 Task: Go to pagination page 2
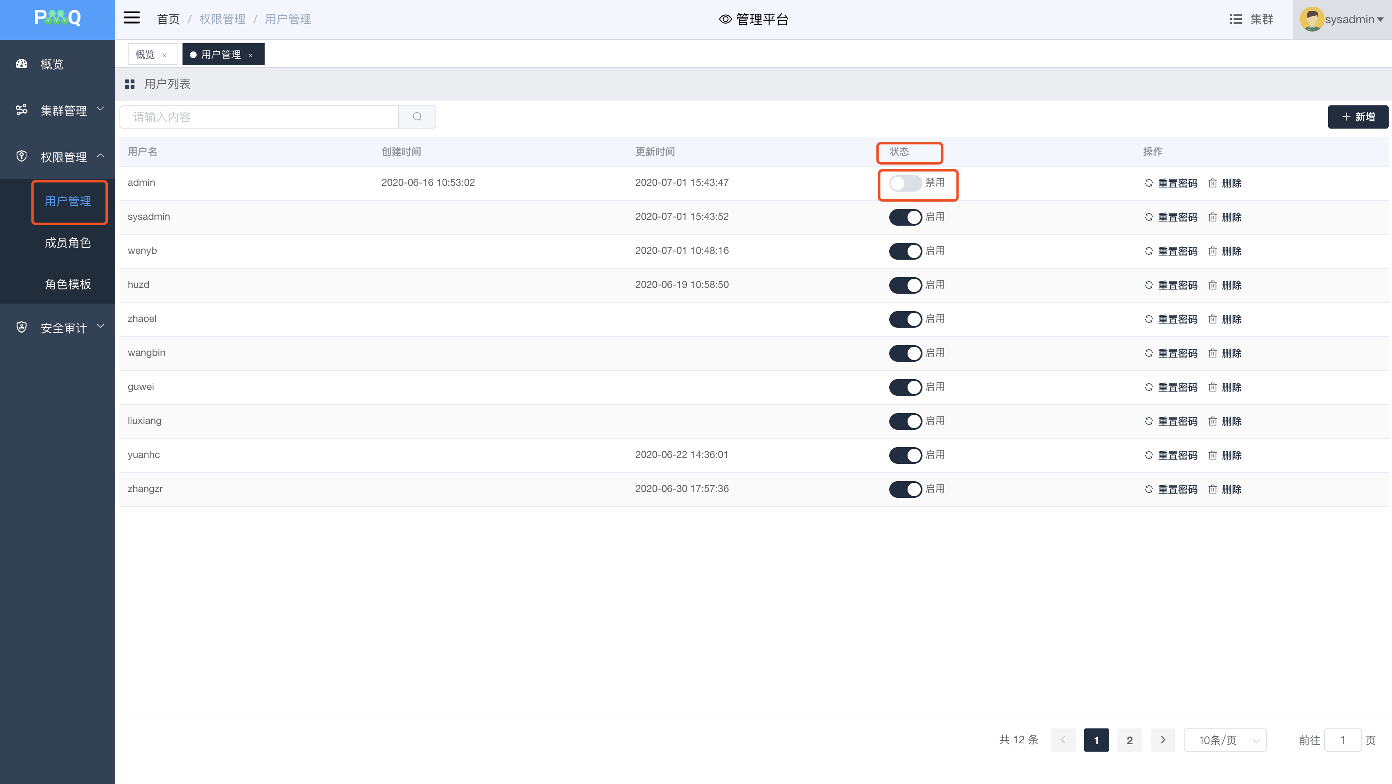1129,740
